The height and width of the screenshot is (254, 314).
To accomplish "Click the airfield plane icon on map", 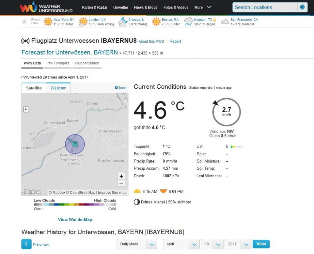I will pyautogui.click(x=72, y=150).
